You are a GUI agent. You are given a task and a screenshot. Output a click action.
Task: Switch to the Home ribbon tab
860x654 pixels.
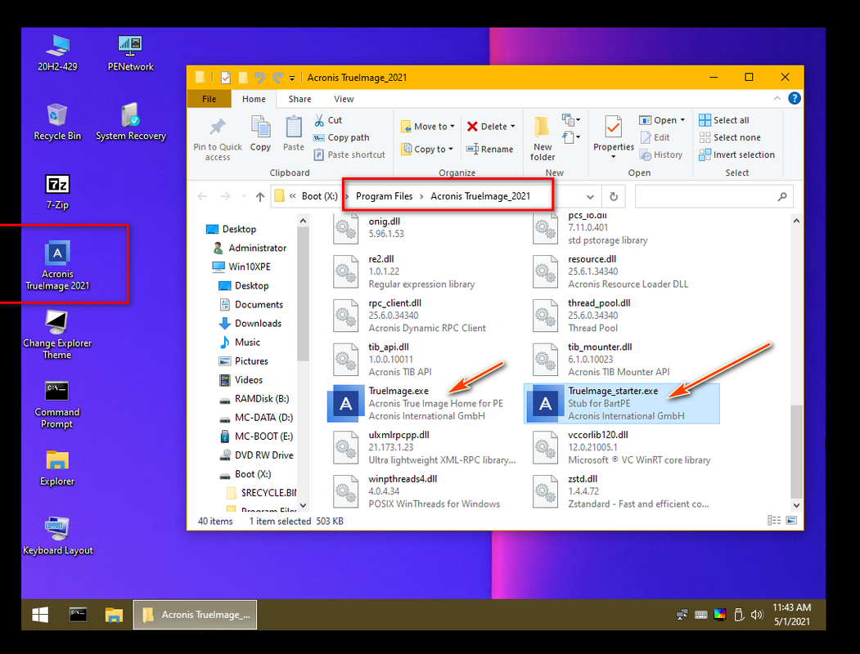(254, 99)
